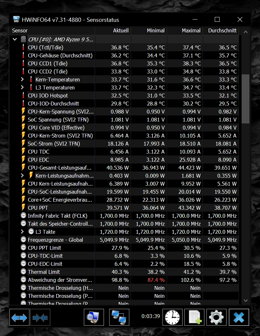Select the CPU CCD2 (Tdie) row label
The height and width of the screenshot is (336, 260).
pyautogui.click(x=48, y=71)
